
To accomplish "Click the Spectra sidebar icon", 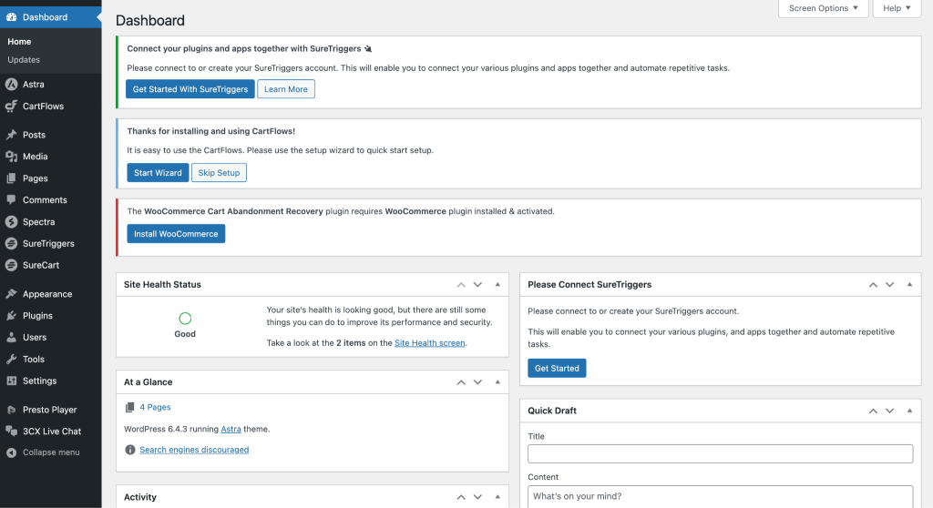I will click(x=11, y=222).
